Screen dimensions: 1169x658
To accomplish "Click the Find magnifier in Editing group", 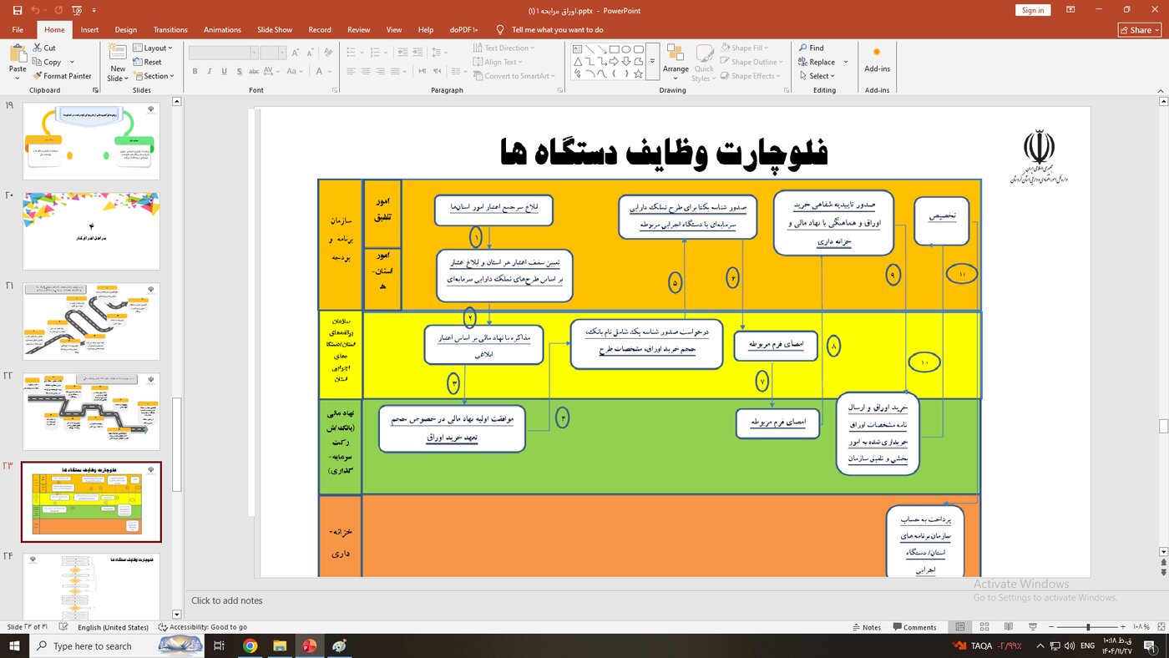I will [803, 48].
